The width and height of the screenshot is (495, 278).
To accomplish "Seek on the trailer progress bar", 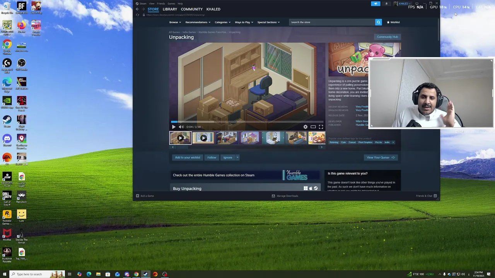I will [x=247, y=122].
